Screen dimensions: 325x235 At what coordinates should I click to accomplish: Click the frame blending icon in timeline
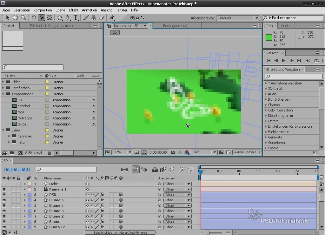pos(163,170)
